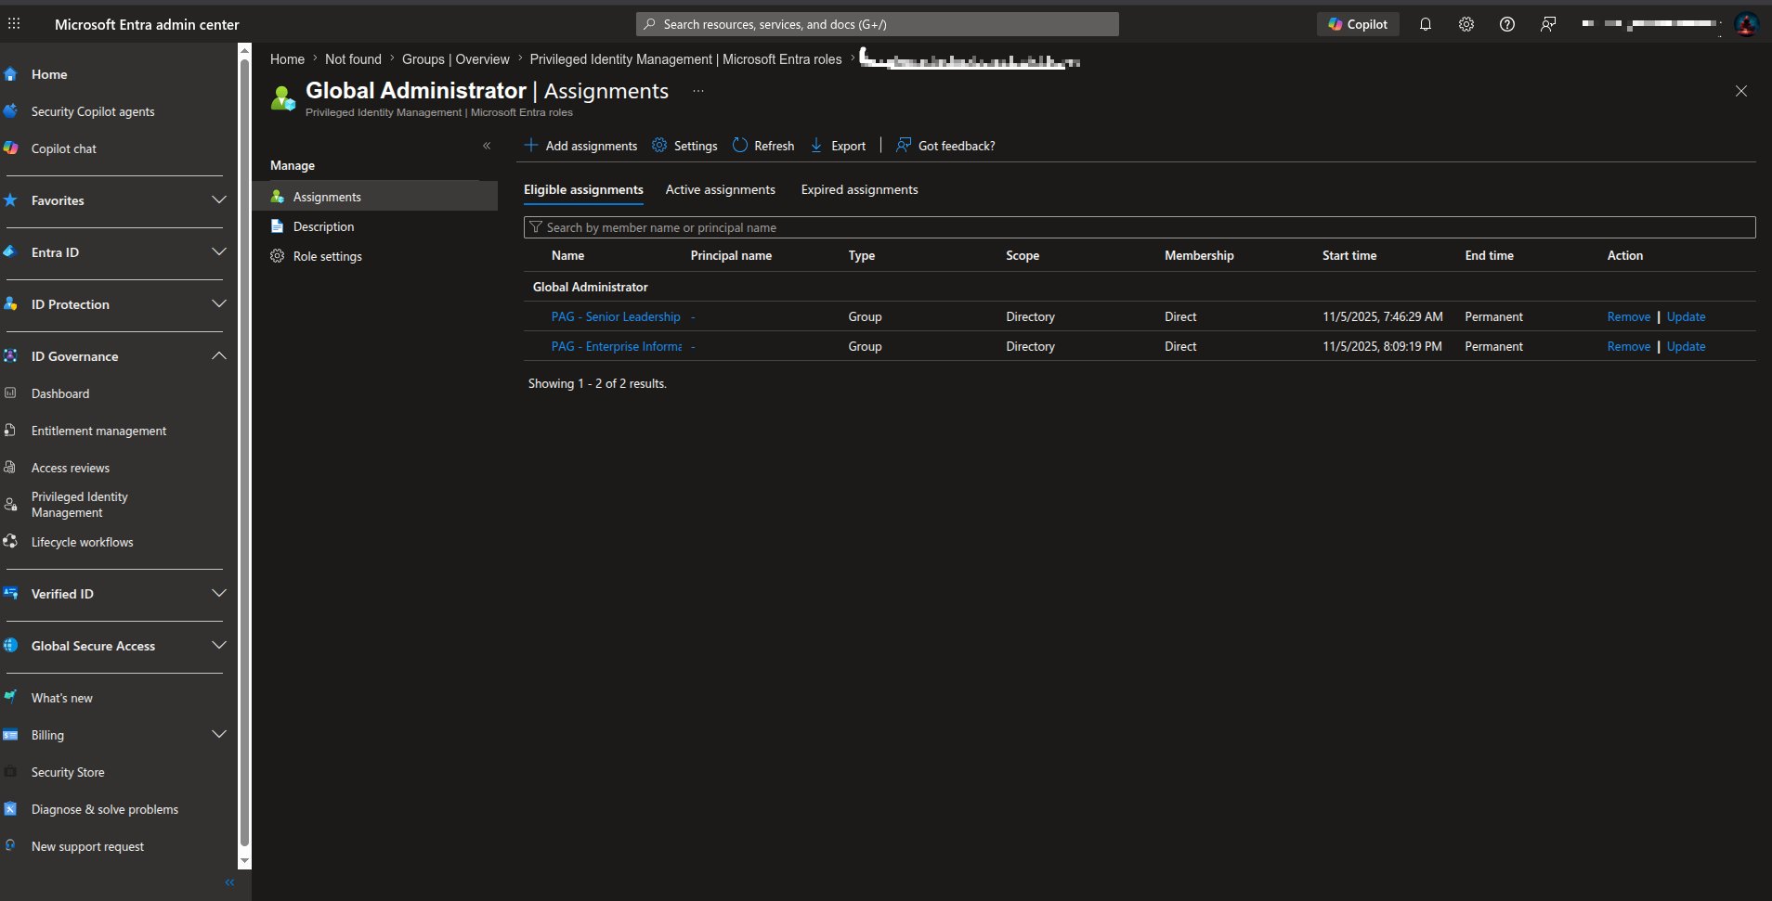The image size is (1772, 901).
Task: Sort by the Name column header
Action: pyautogui.click(x=567, y=255)
